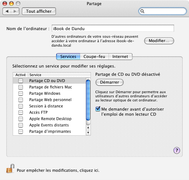Go forward with the right arrow button
The image size is (189, 180).
tap(15, 11)
